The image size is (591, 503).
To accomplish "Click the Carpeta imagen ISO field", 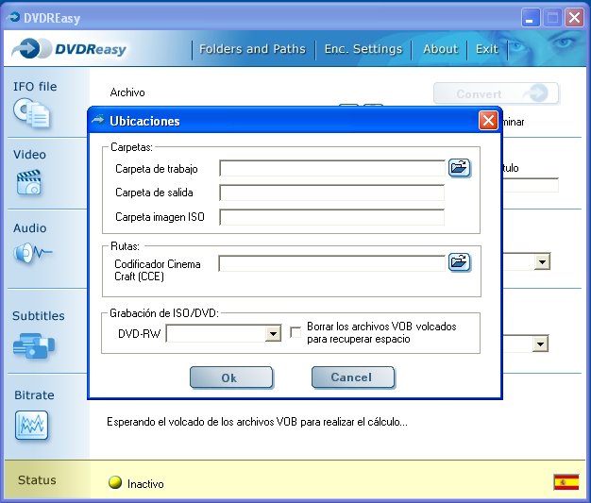I will pos(331,217).
